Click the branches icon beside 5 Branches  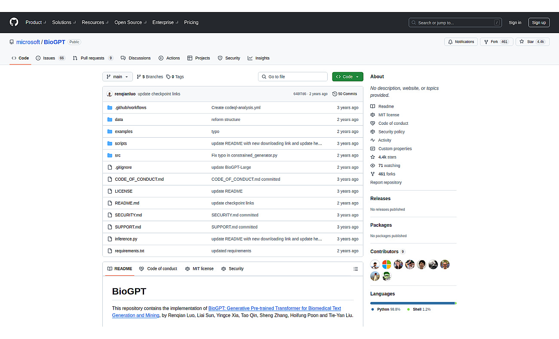139,77
